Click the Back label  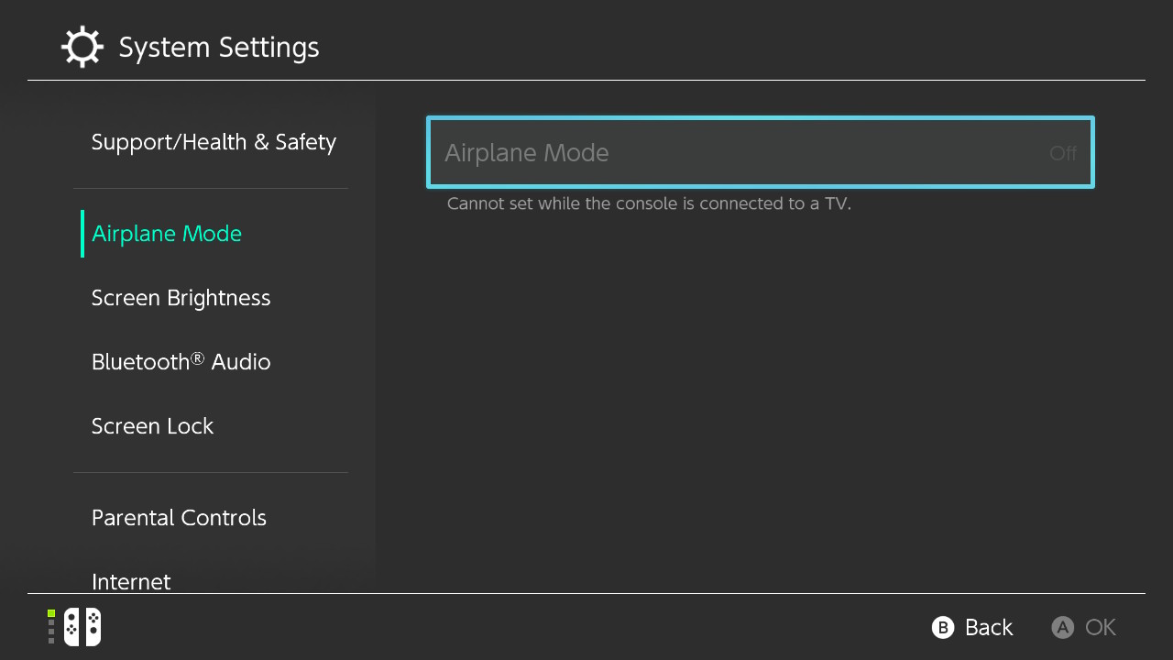[x=988, y=627]
